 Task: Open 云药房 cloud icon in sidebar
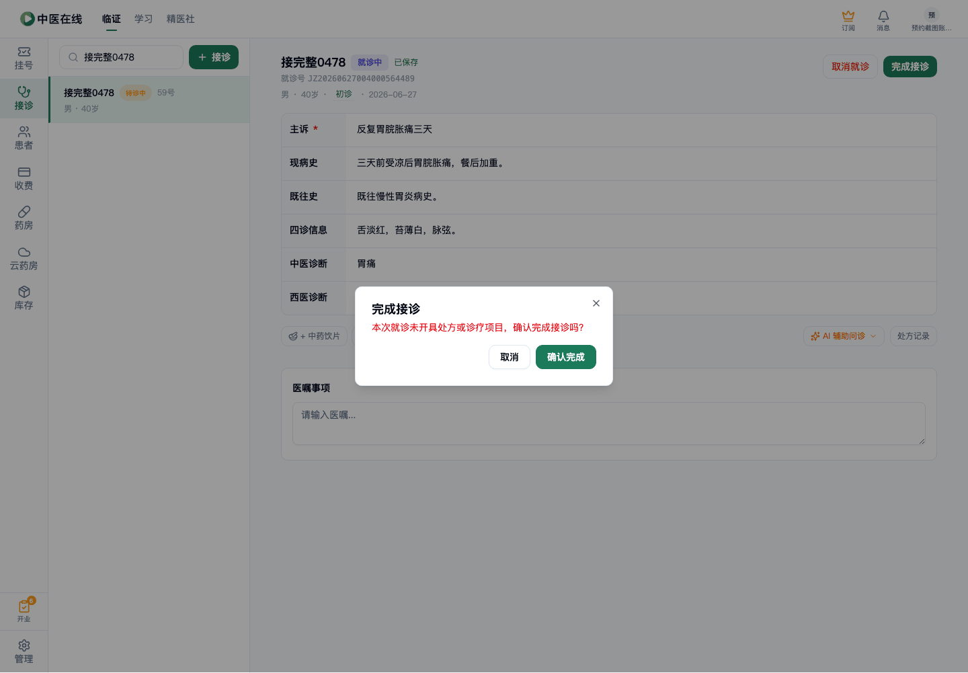[x=24, y=259]
